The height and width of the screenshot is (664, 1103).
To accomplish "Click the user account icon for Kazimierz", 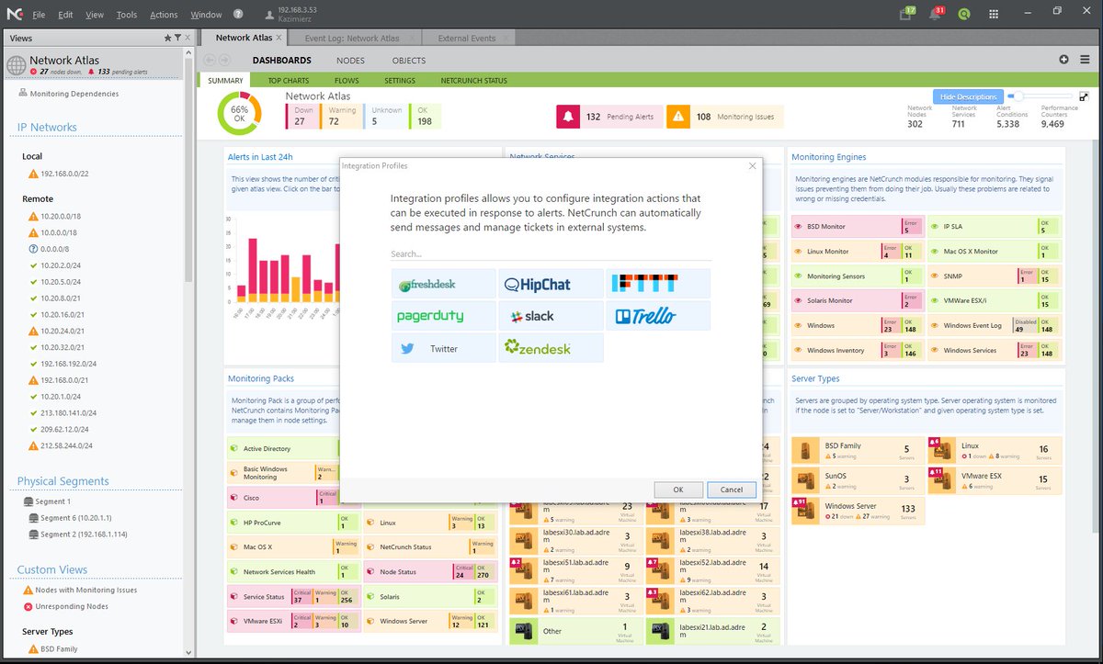I will 271,15.
